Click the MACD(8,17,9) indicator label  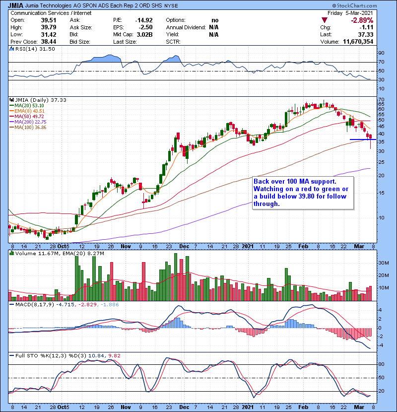[x=35, y=305]
